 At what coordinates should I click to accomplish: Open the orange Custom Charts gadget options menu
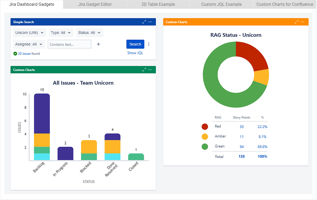click(303, 22)
